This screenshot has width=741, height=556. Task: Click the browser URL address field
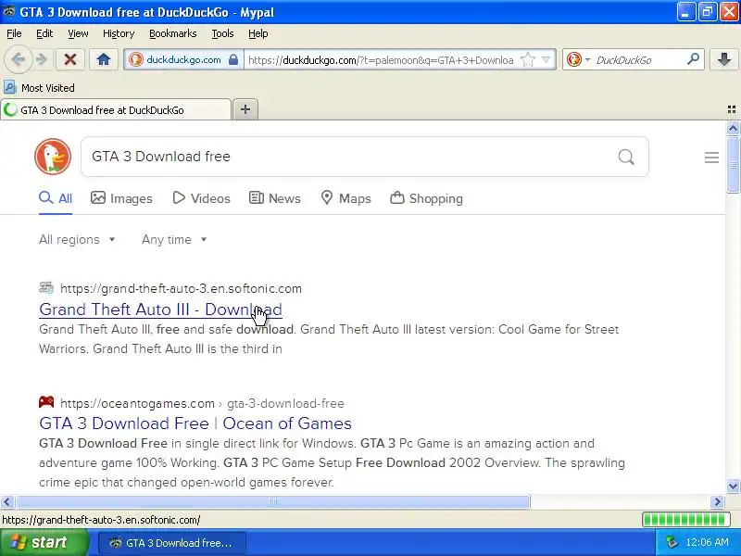click(381, 60)
